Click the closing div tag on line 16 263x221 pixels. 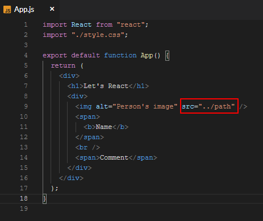coord(71,178)
